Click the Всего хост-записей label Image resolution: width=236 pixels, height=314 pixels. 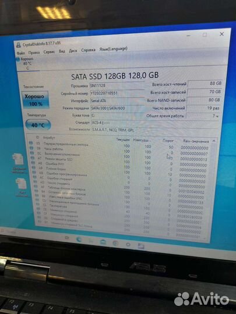pos(168,92)
